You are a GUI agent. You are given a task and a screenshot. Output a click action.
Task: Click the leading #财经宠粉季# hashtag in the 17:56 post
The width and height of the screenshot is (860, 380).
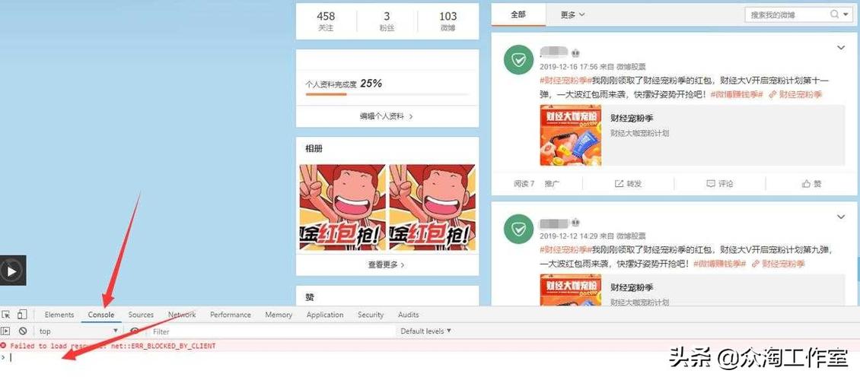(565, 81)
